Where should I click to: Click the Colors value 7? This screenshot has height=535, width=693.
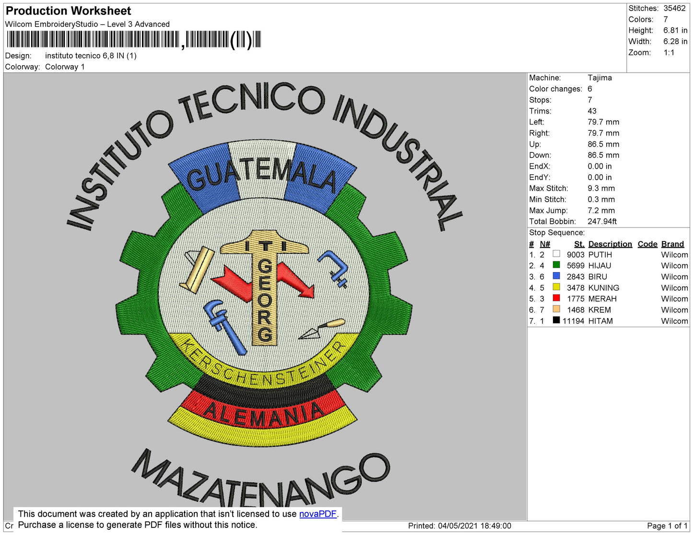click(x=666, y=20)
